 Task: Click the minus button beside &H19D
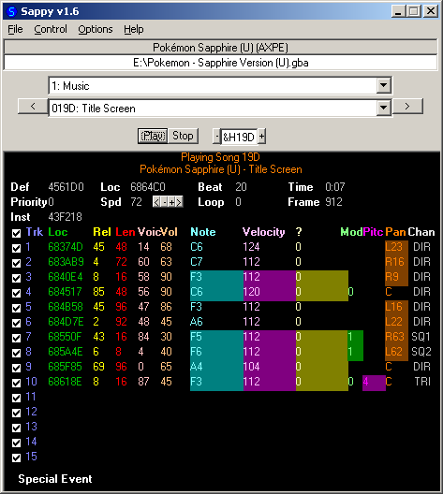click(216, 137)
